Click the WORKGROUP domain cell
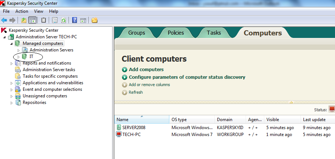335x159 pixels. pos(230,134)
